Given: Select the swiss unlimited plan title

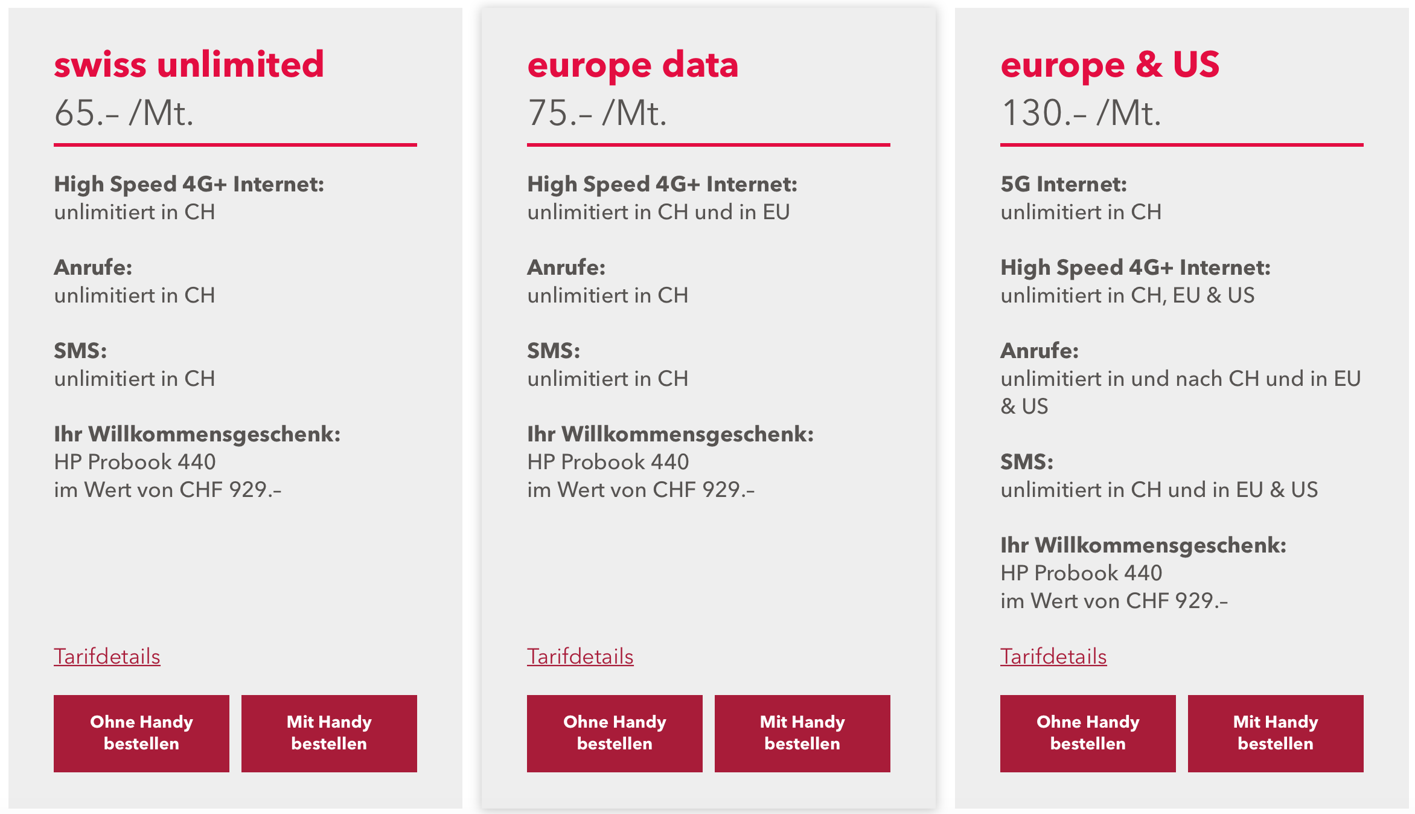Looking at the screenshot, I should point(189,64).
